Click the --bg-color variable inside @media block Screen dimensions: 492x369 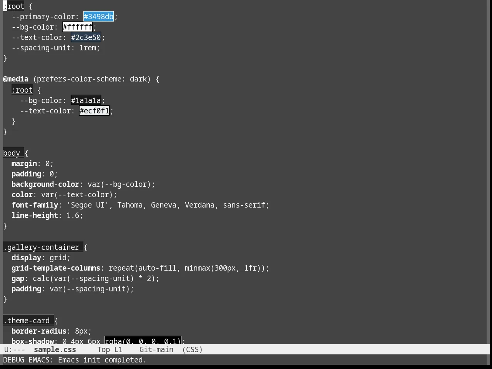click(41, 100)
